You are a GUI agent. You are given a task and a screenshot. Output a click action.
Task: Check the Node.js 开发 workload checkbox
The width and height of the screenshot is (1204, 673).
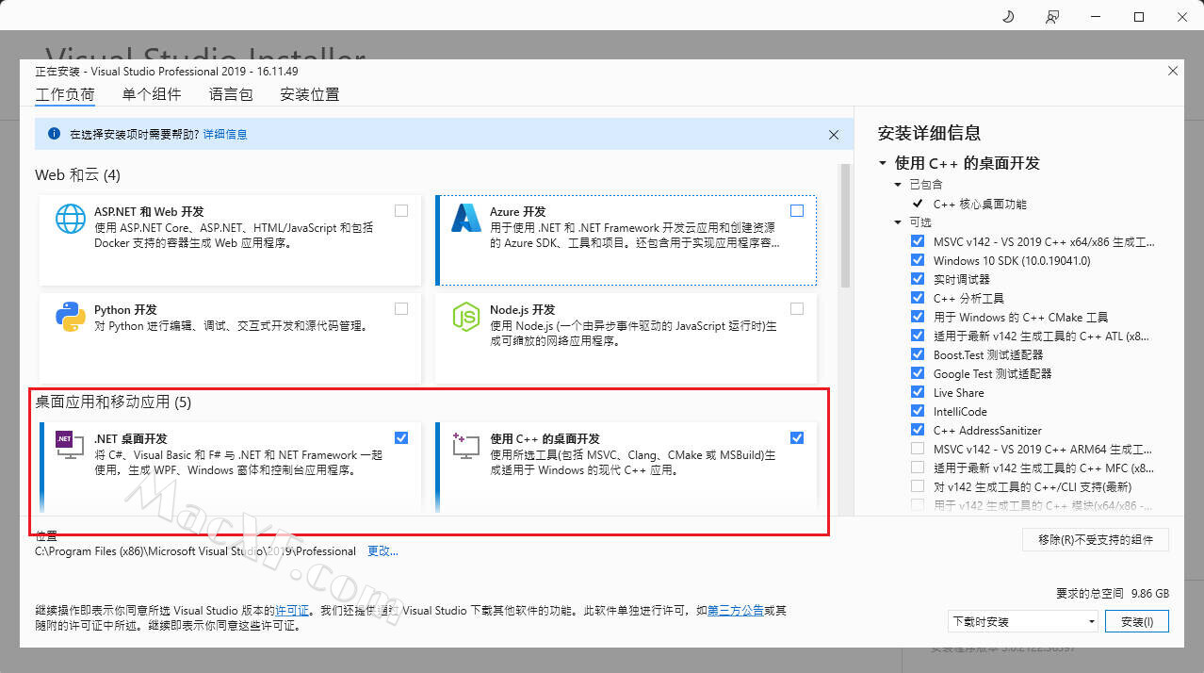[x=797, y=308]
